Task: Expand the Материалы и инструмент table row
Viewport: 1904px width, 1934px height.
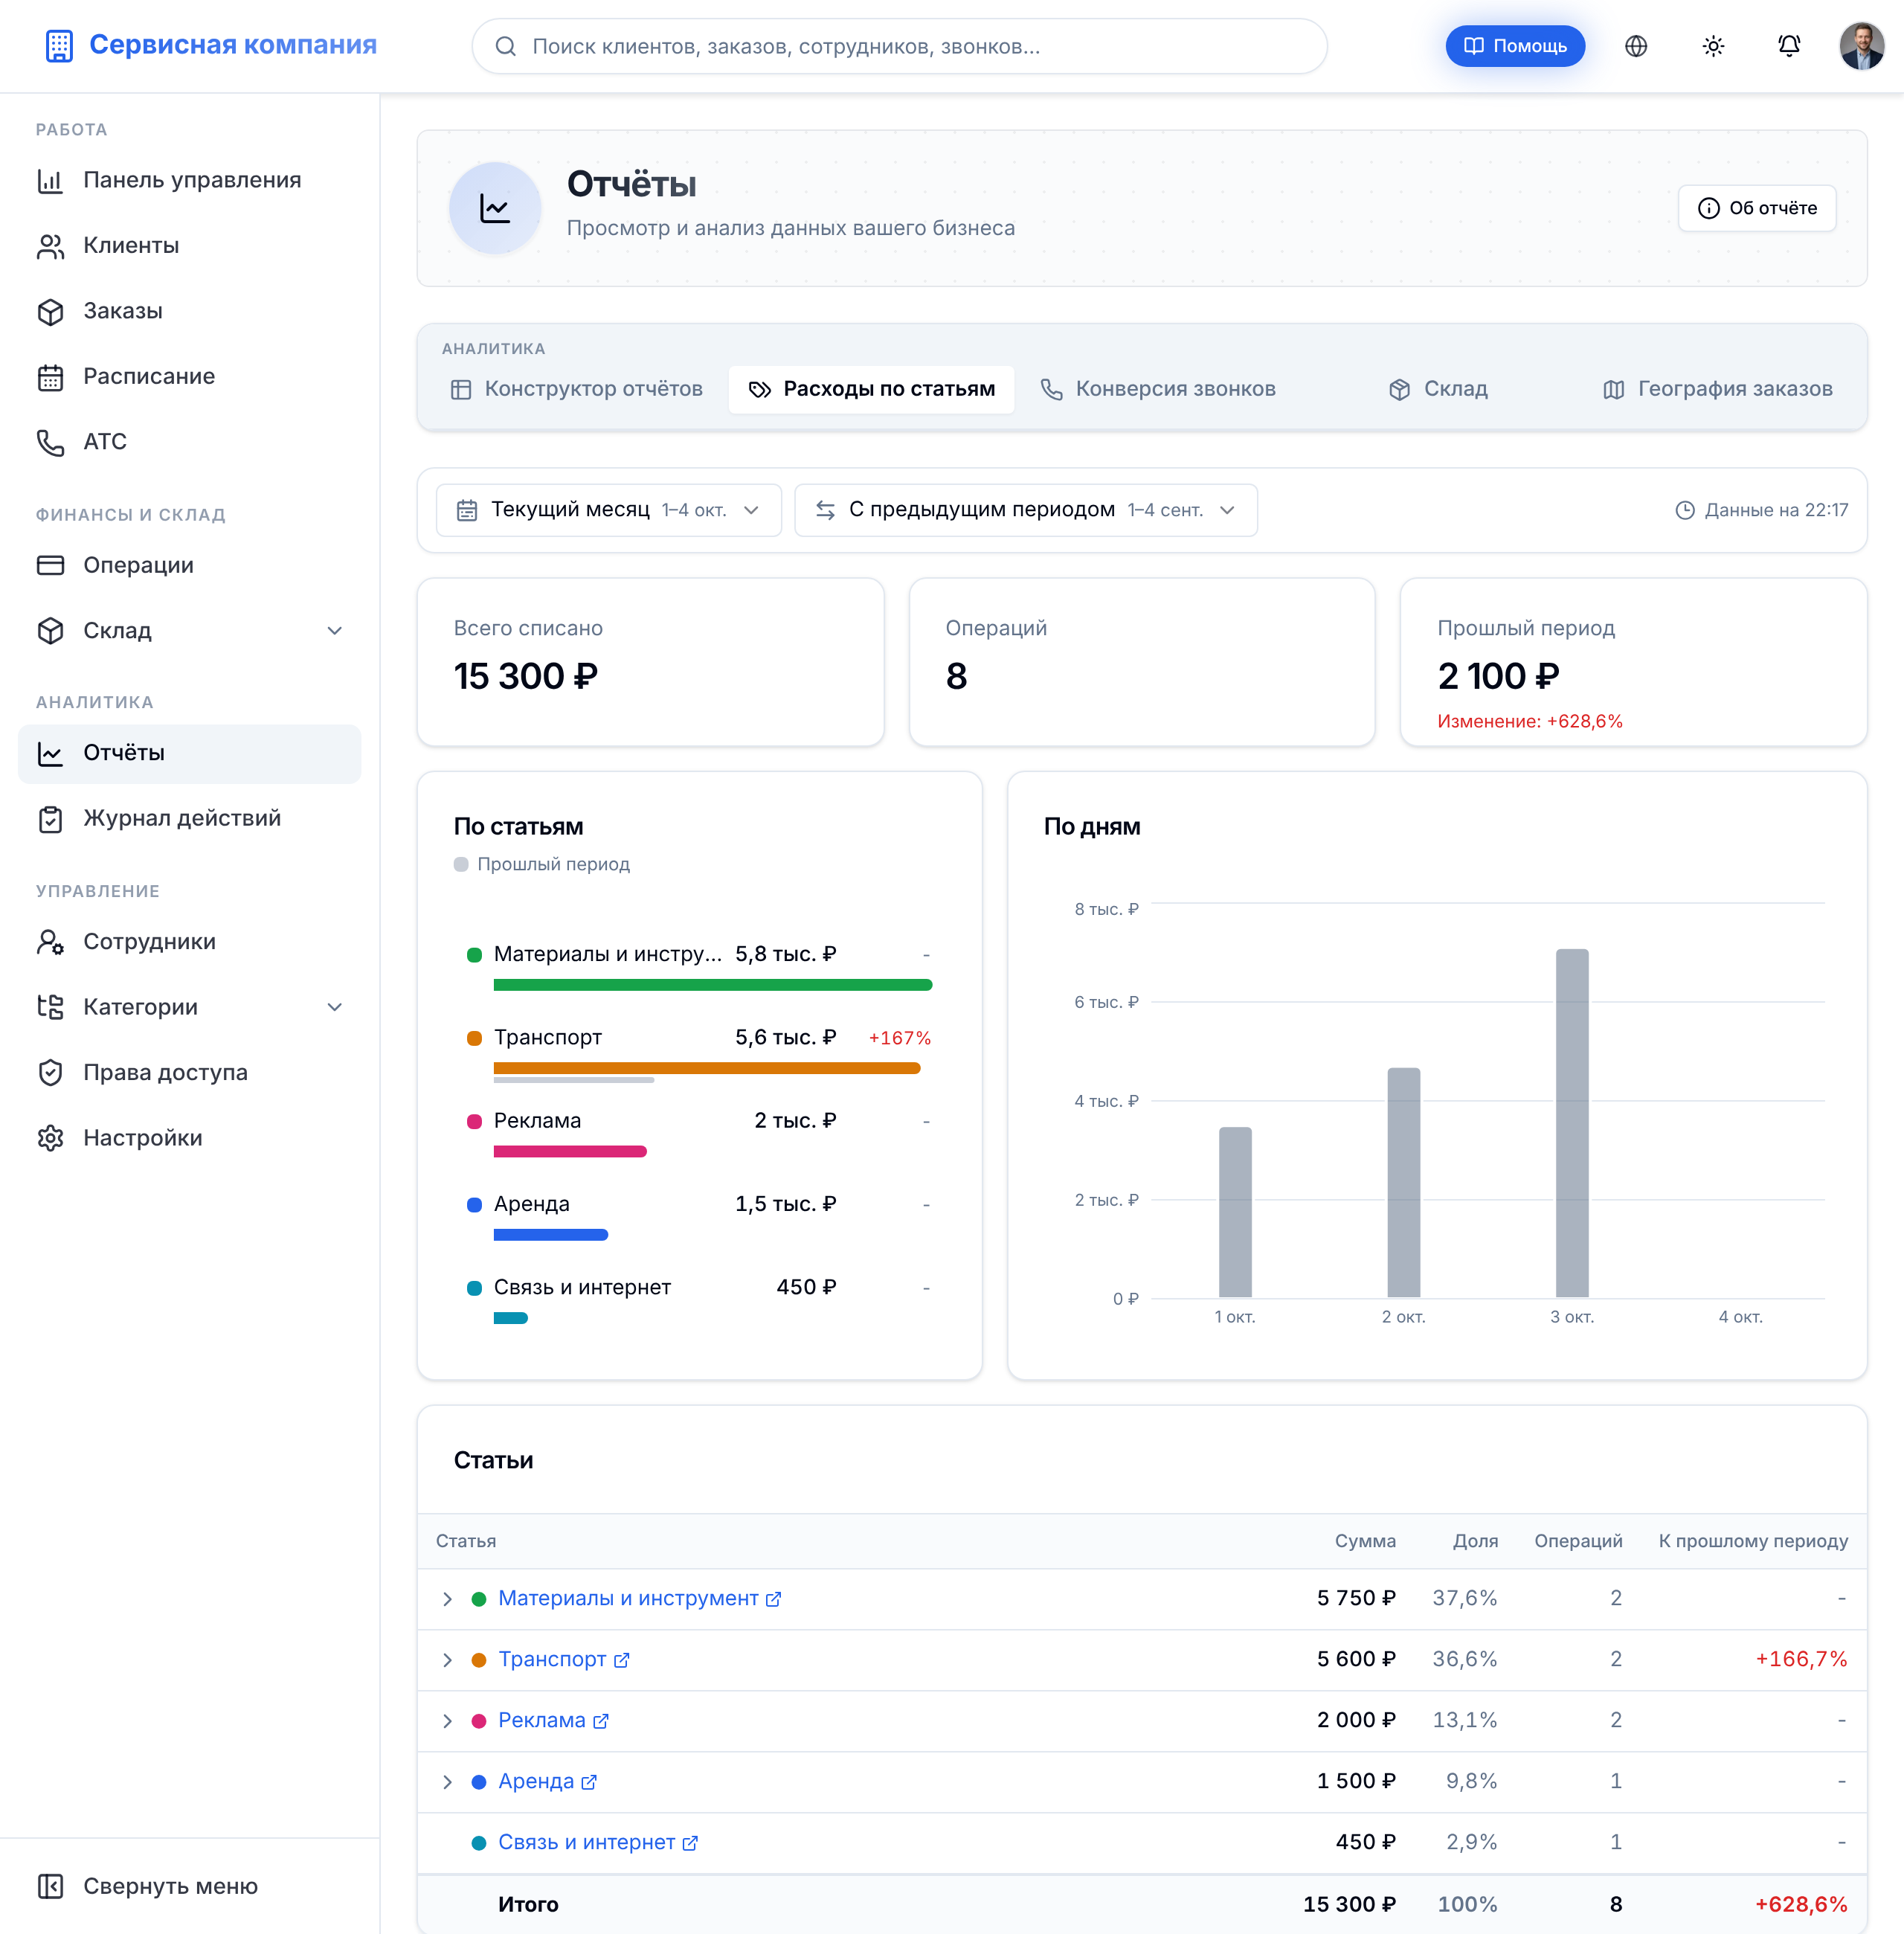Action: click(x=447, y=1599)
